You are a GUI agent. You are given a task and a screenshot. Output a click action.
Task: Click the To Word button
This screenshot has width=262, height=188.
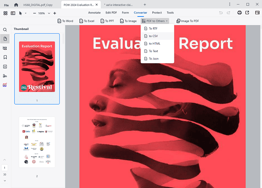click(65, 21)
